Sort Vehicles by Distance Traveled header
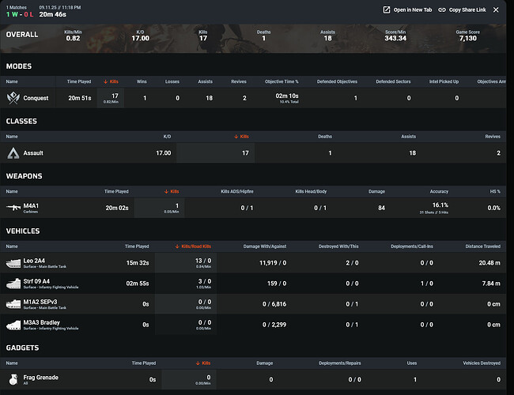 [x=482, y=246]
